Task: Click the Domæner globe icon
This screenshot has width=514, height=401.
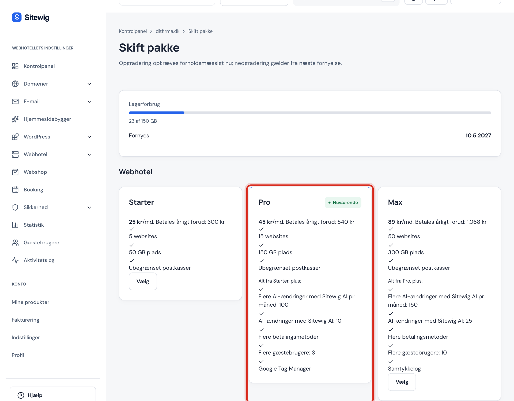Action: click(15, 84)
